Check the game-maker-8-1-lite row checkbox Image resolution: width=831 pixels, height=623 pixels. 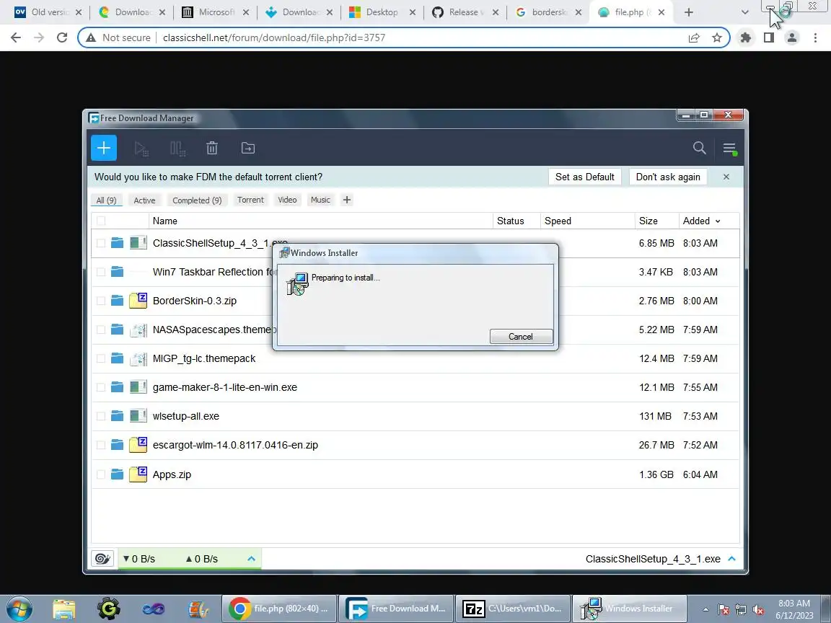tap(101, 387)
